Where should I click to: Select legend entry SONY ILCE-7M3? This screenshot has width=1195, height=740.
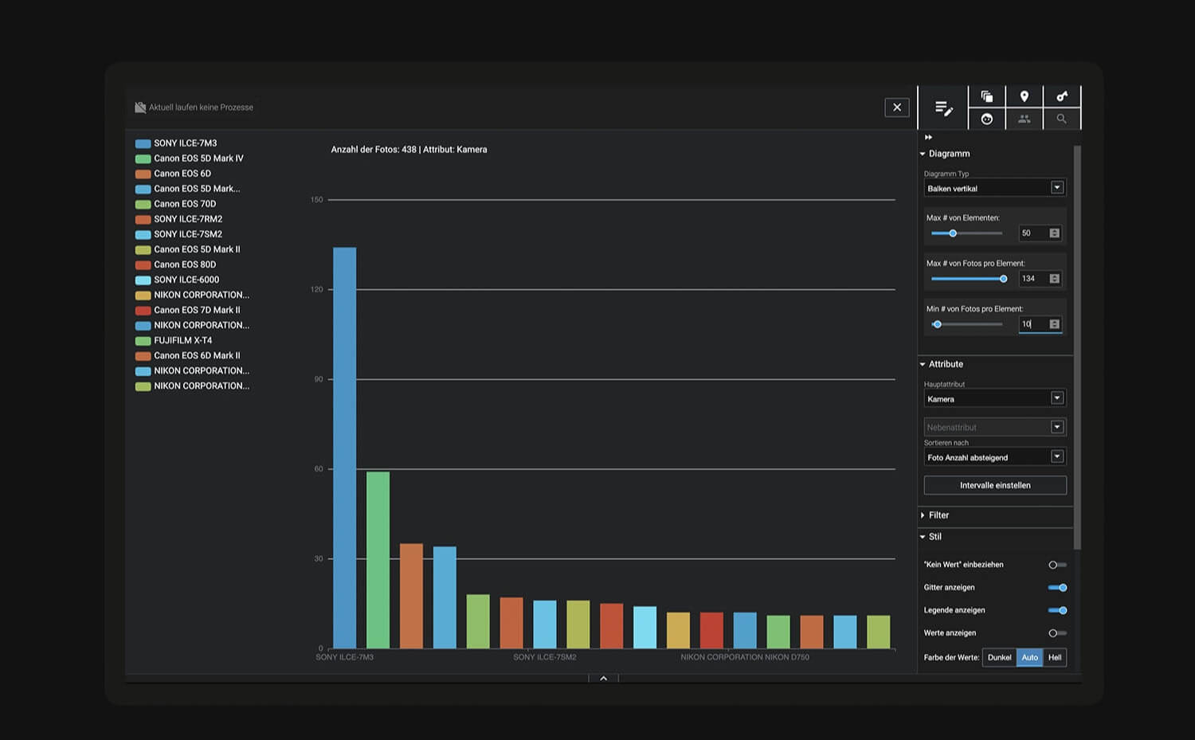186,143
